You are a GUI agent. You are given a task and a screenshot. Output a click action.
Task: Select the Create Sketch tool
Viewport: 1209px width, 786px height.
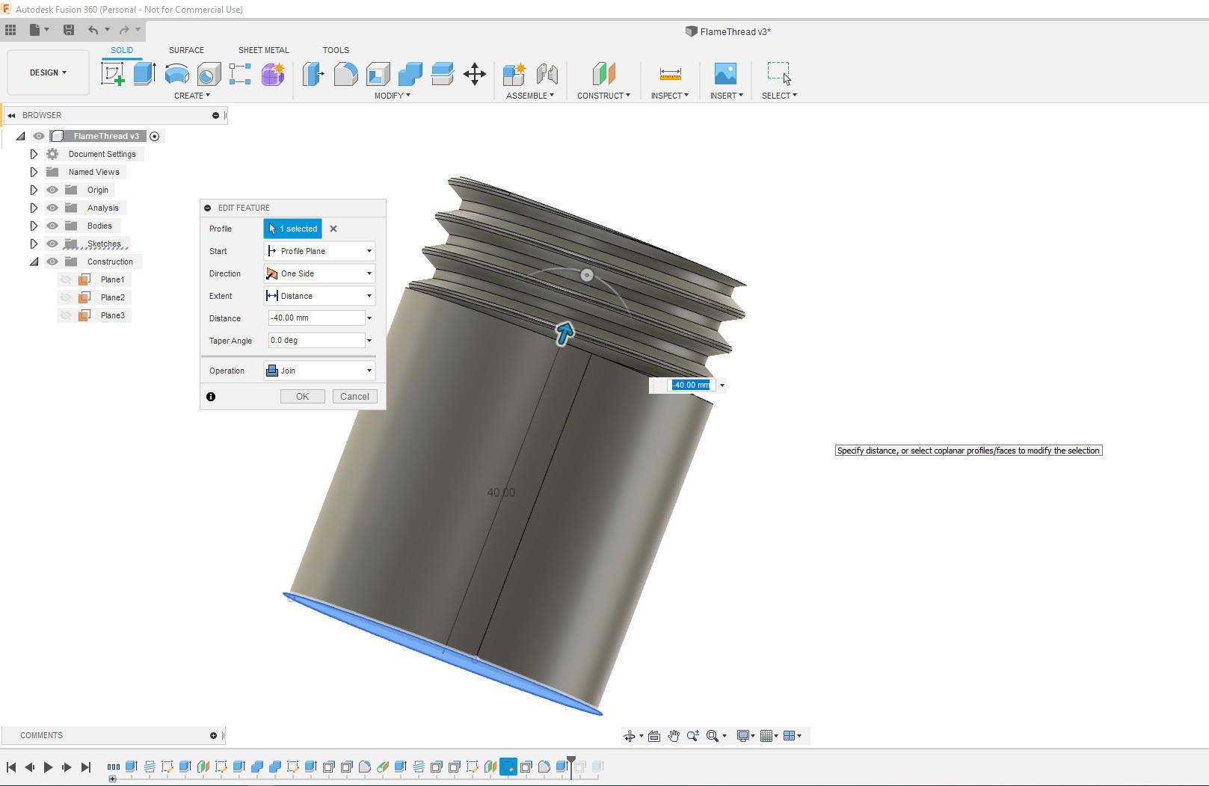pos(113,74)
